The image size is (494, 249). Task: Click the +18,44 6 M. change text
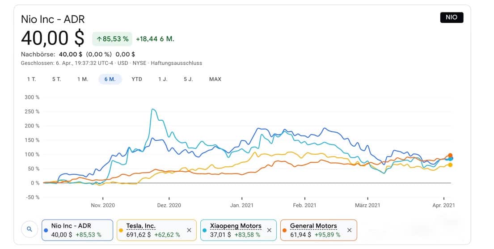pos(155,39)
